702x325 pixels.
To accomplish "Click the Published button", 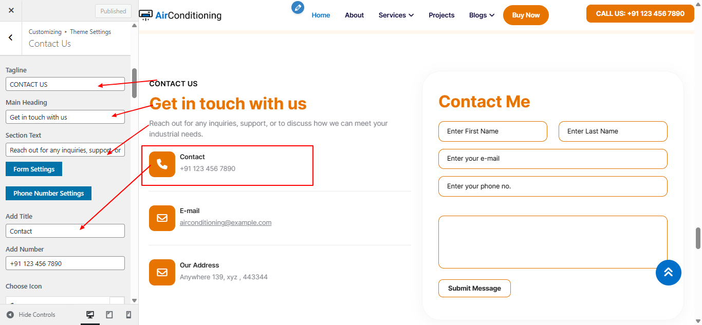I will (113, 11).
